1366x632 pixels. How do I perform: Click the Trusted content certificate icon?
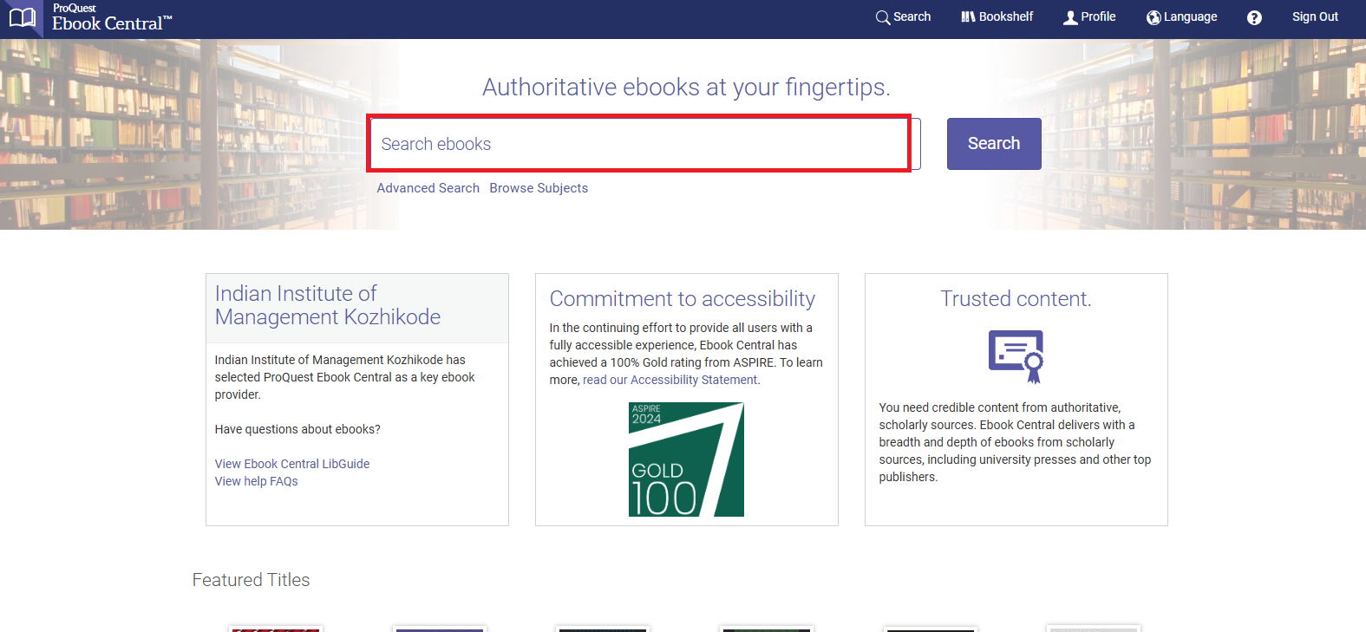(1016, 355)
